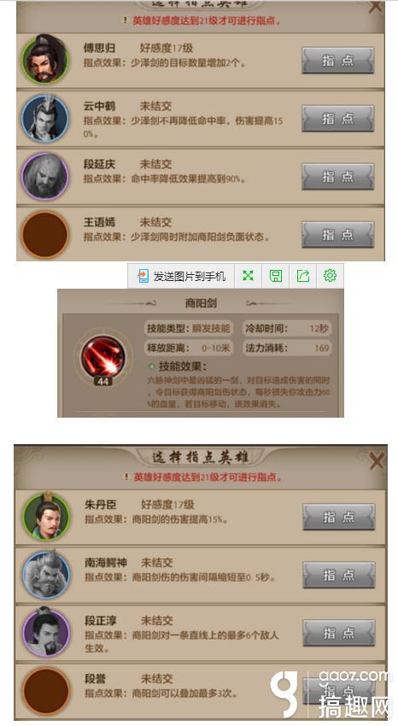Click 指点 button for 云中鹤

pyautogui.click(x=338, y=119)
